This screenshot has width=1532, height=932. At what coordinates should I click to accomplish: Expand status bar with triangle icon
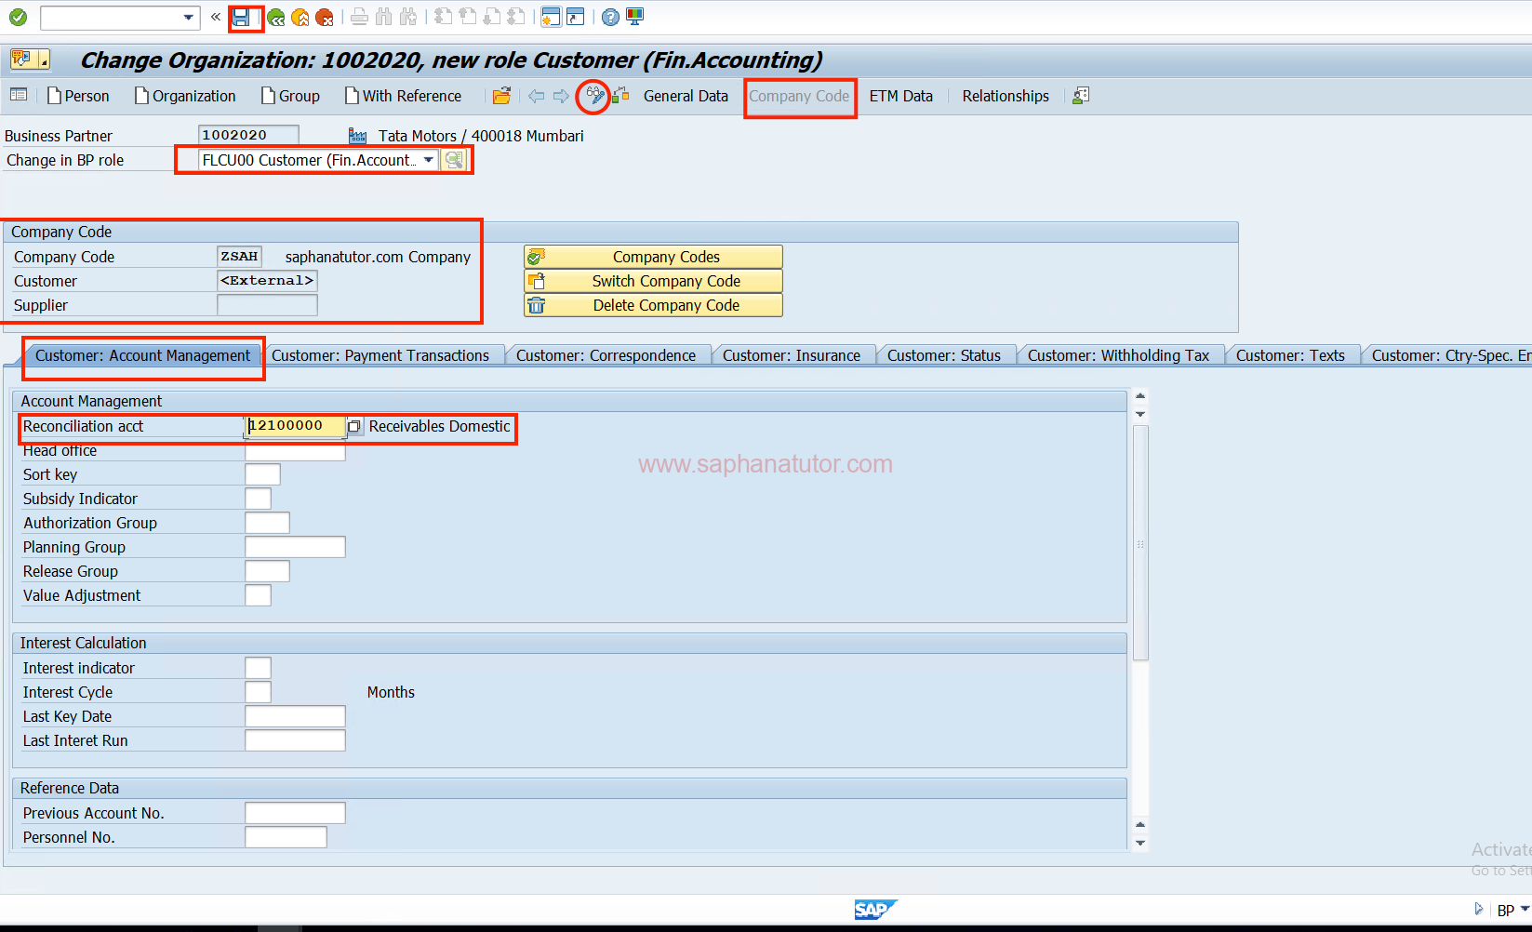tap(1479, 910)
